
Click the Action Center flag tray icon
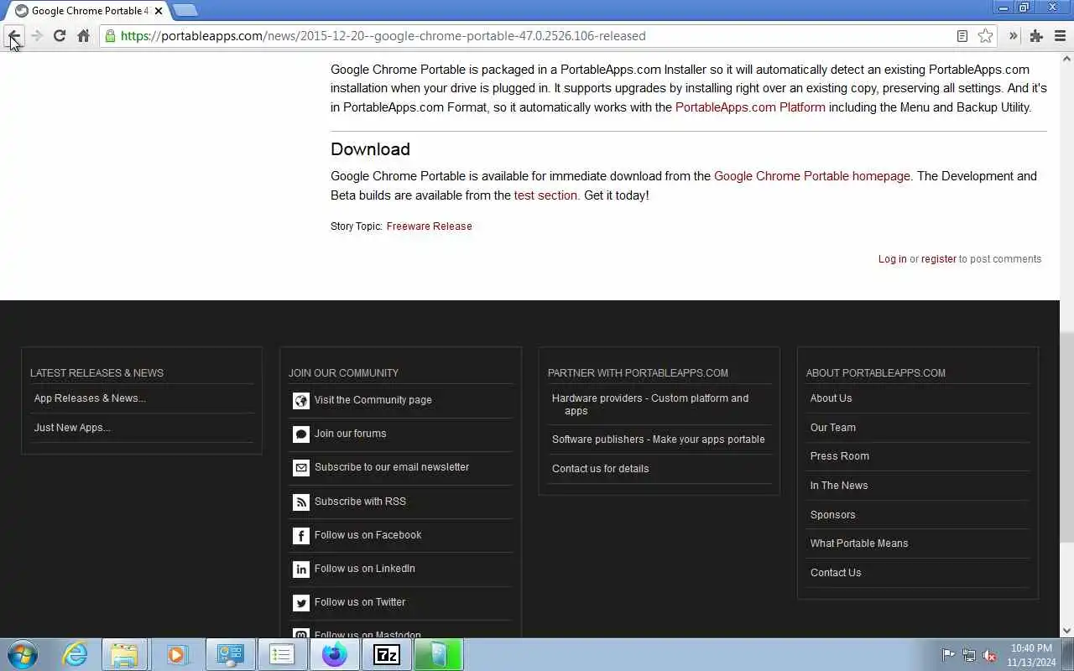[x=948, y=655]
